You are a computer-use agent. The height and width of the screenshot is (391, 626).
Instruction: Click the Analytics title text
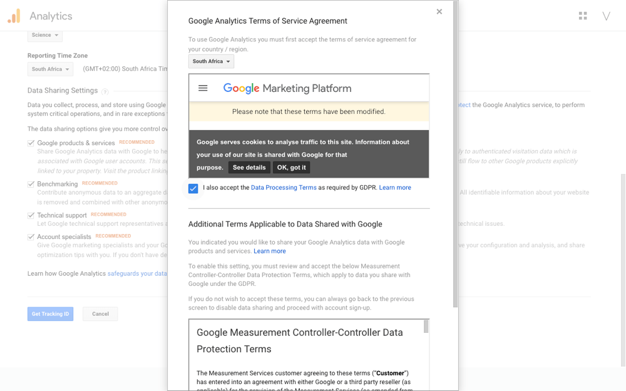51,16
